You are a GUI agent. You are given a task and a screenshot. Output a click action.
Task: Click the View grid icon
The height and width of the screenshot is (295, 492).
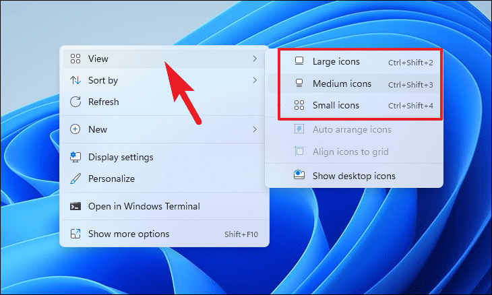click(x=75, y=59)
